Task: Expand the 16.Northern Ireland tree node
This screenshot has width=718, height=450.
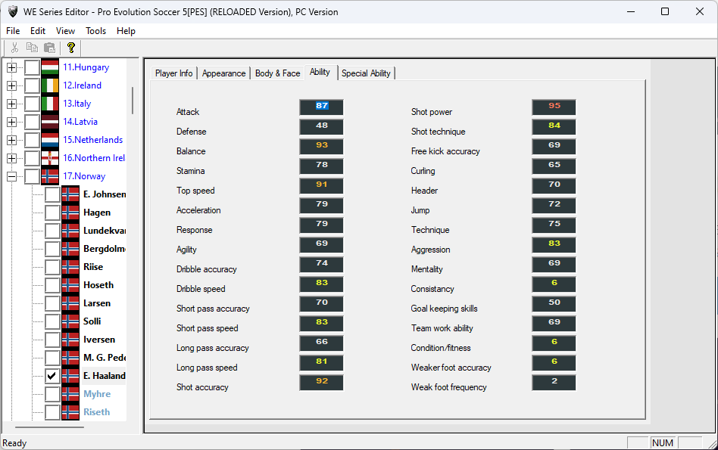Action: pos(12,158)
